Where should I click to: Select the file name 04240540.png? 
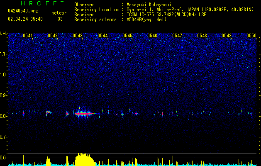23,11
